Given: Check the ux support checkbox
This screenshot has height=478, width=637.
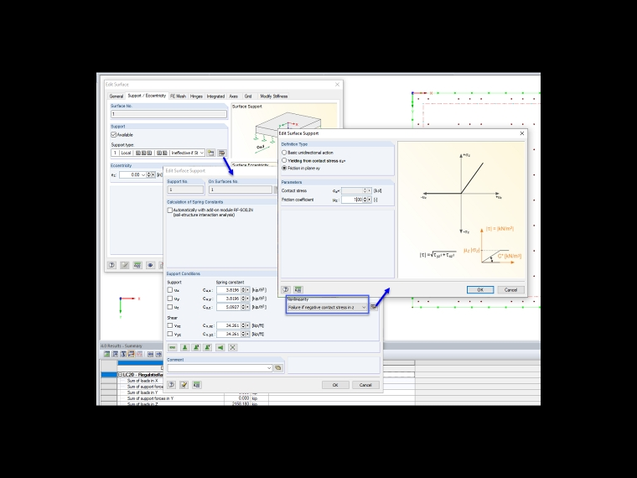Looking at the screenshot, I should tap(170, 290).
